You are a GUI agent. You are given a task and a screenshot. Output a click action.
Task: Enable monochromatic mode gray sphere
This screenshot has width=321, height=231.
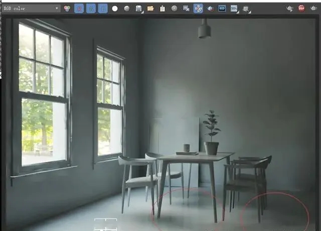coord(127,9)
